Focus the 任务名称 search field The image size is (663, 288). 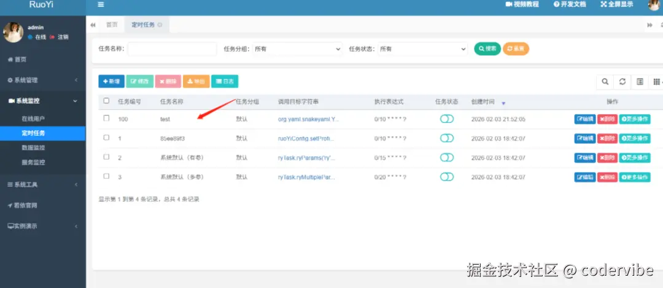(172, 49)
